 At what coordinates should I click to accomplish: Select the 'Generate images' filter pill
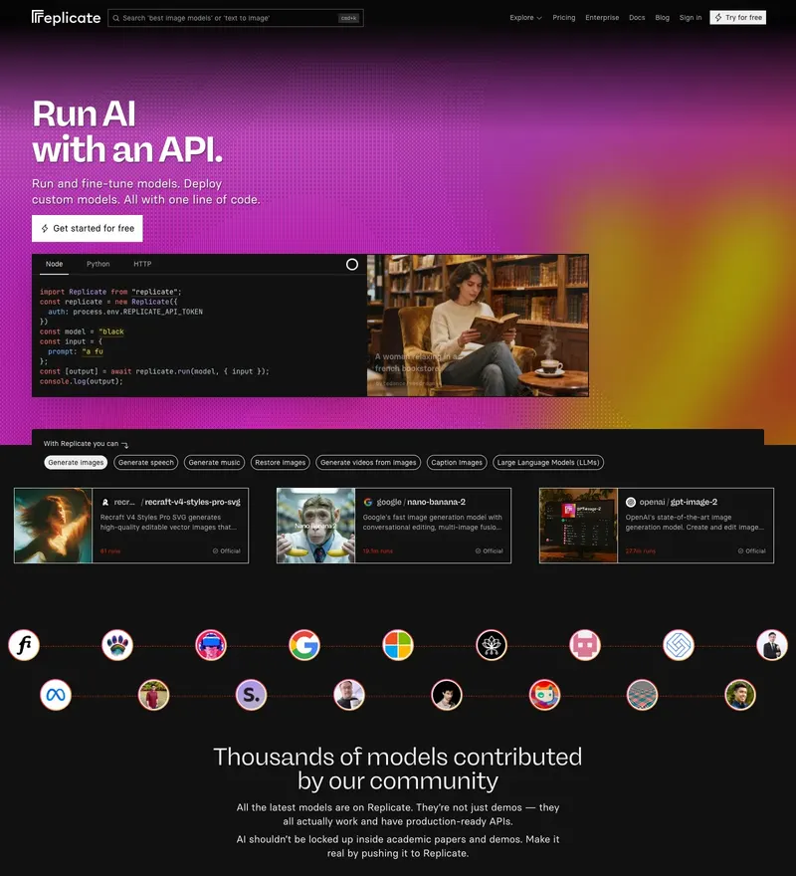pos(76,463)
